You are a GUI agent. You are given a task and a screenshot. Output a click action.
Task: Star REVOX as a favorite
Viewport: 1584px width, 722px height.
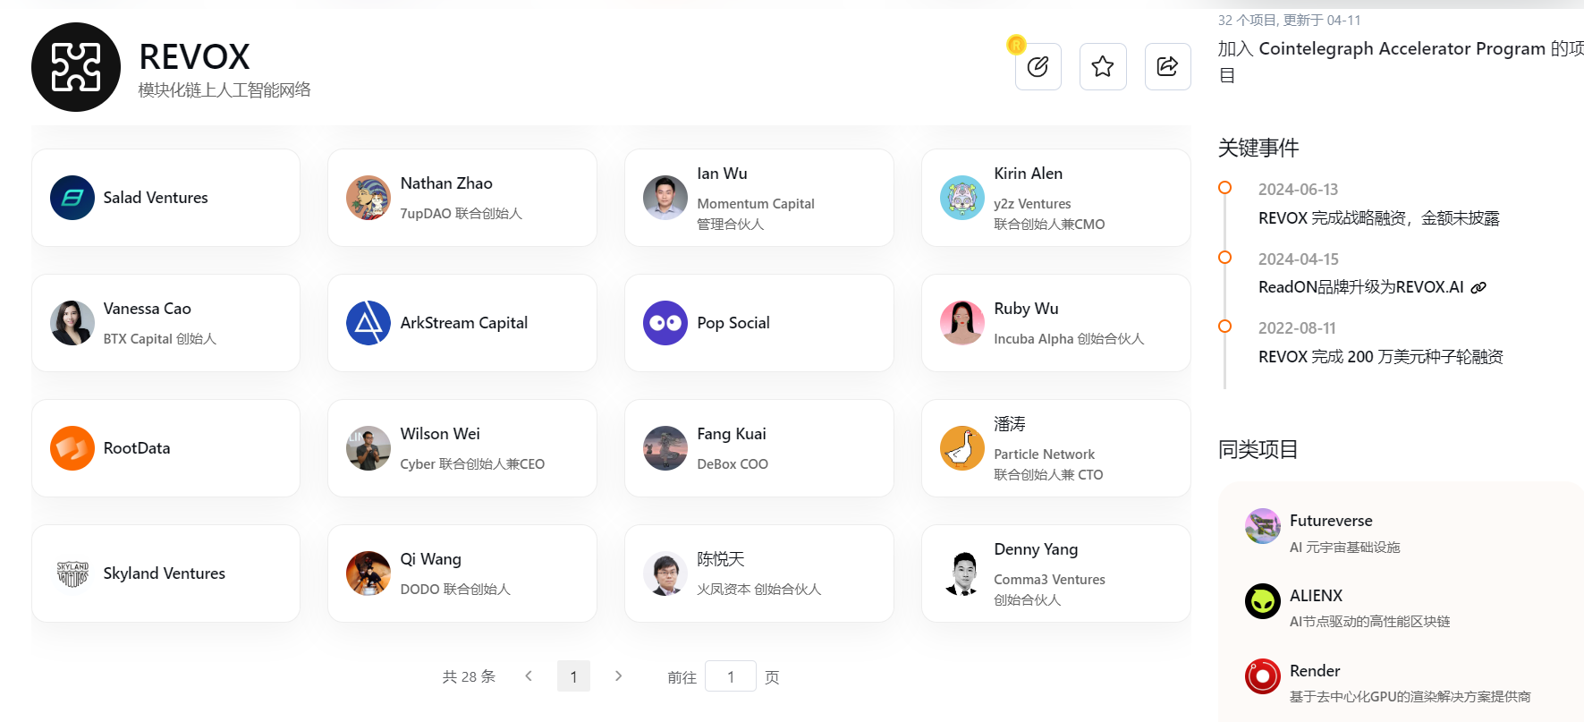click(1103, 66)
